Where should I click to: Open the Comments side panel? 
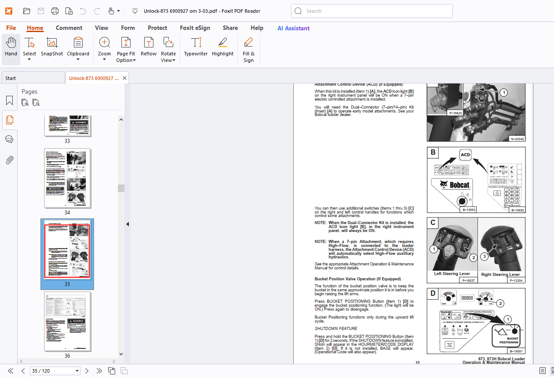[x=9, y=140]
